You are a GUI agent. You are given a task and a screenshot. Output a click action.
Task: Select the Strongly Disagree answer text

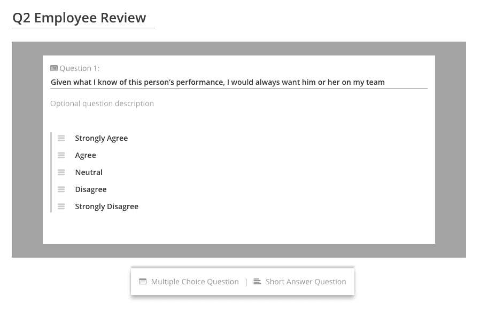point(106,206)
